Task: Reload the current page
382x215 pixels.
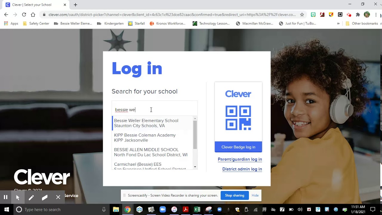Action: pos(24,14)
